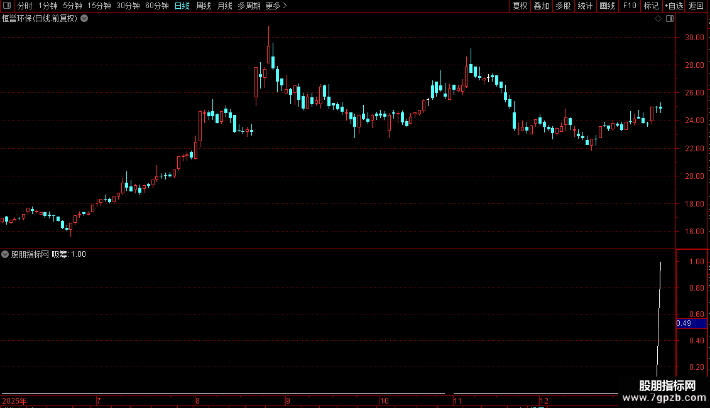
Task: Click the panel layout icon at top-left
Action: tap(7, 6)
